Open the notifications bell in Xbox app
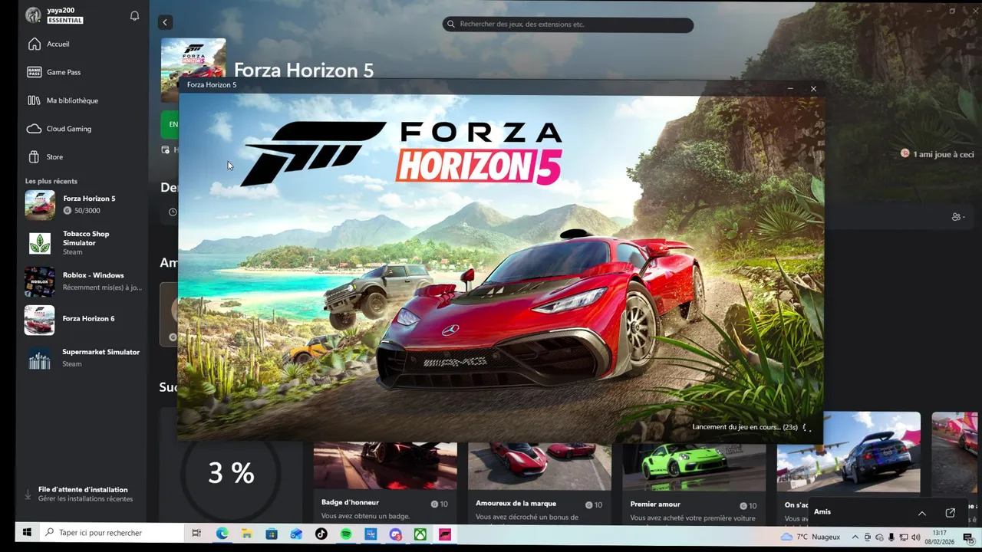This screenshot has width=982, height=552. (x=134, y=15)
